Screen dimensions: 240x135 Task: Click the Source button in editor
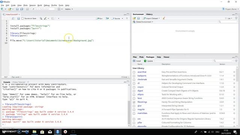116,18
